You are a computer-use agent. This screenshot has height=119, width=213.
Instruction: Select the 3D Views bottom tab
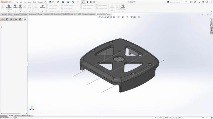coord(18,116)
